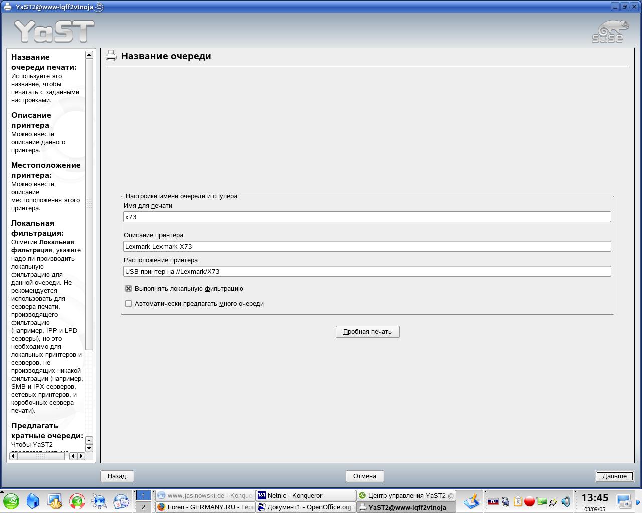Click the show desktop icon near the clock
This screenshot has width=642, height=513.
(x=623, y=501)
